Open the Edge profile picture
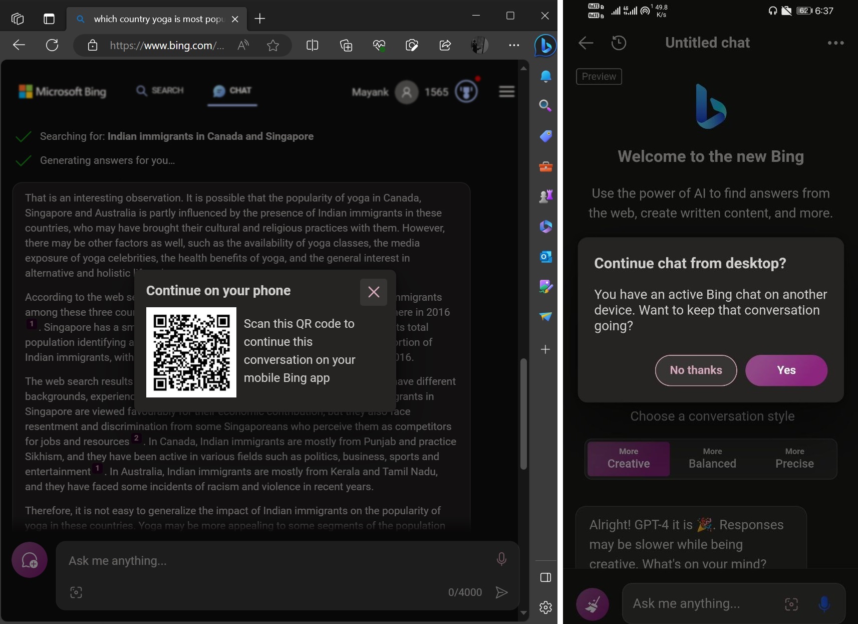 (479, 46)
